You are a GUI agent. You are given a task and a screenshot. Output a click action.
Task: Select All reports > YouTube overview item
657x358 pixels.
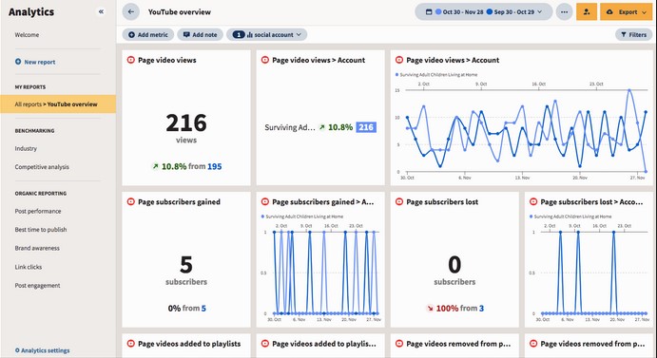click(58, 104)
